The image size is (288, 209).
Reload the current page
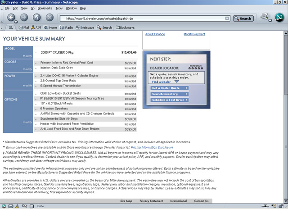(x=37, y=18)
